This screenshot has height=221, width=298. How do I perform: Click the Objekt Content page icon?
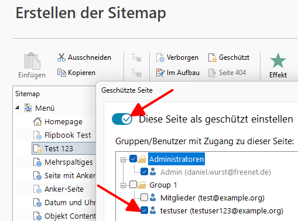coord(37,216)
